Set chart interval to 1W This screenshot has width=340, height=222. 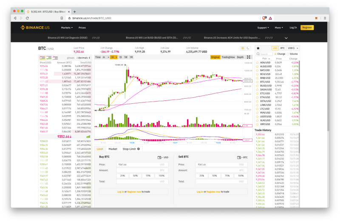pos(126,57)
